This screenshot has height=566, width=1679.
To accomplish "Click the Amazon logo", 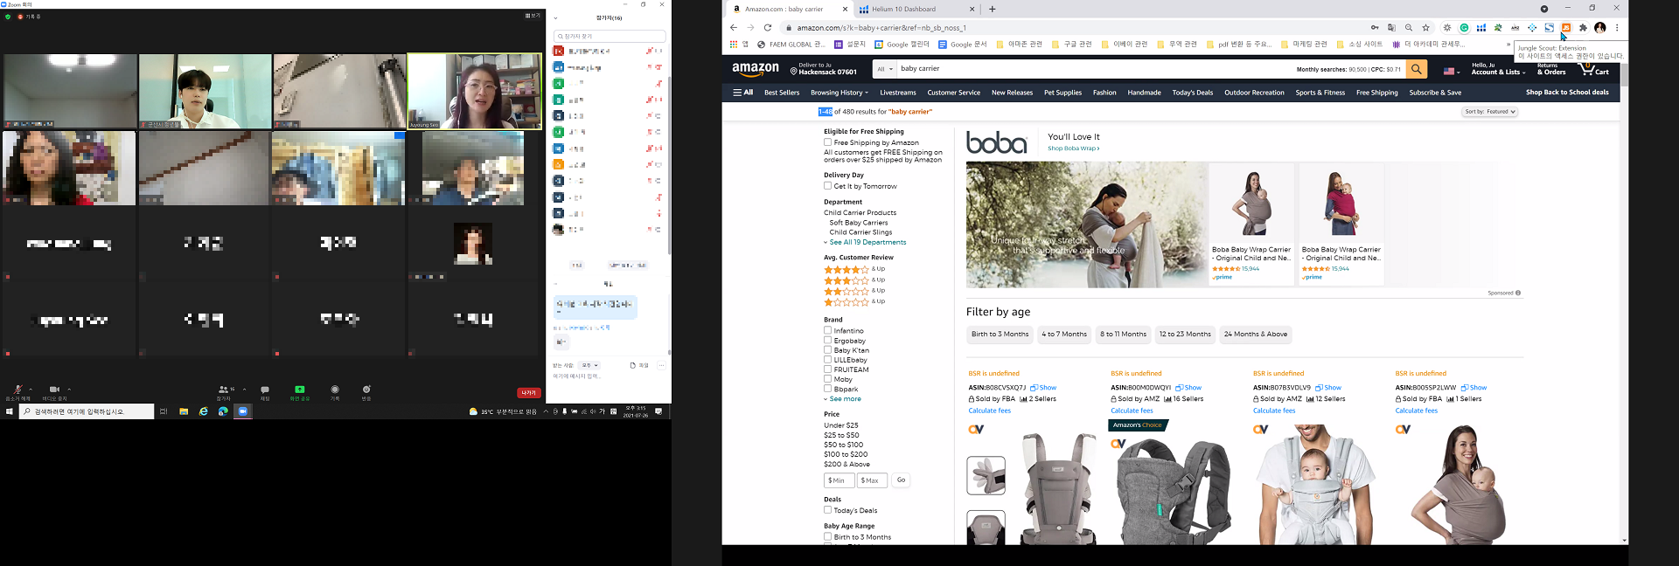I will (756, 69).
